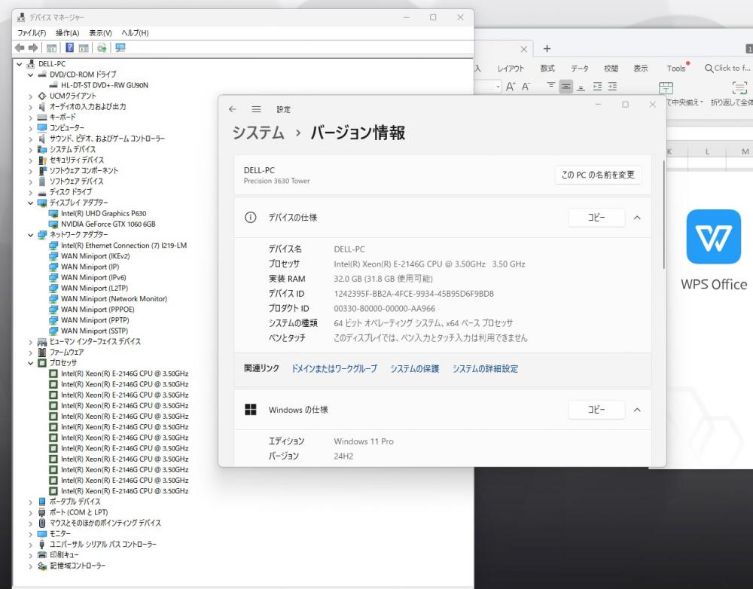Click the WPS search box 'Click to f...'
The width and height of the screenshot is (753, 589).
click(x=727, y=69)
